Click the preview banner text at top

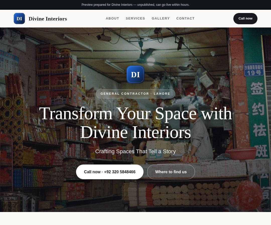click(x=135, y=5)
